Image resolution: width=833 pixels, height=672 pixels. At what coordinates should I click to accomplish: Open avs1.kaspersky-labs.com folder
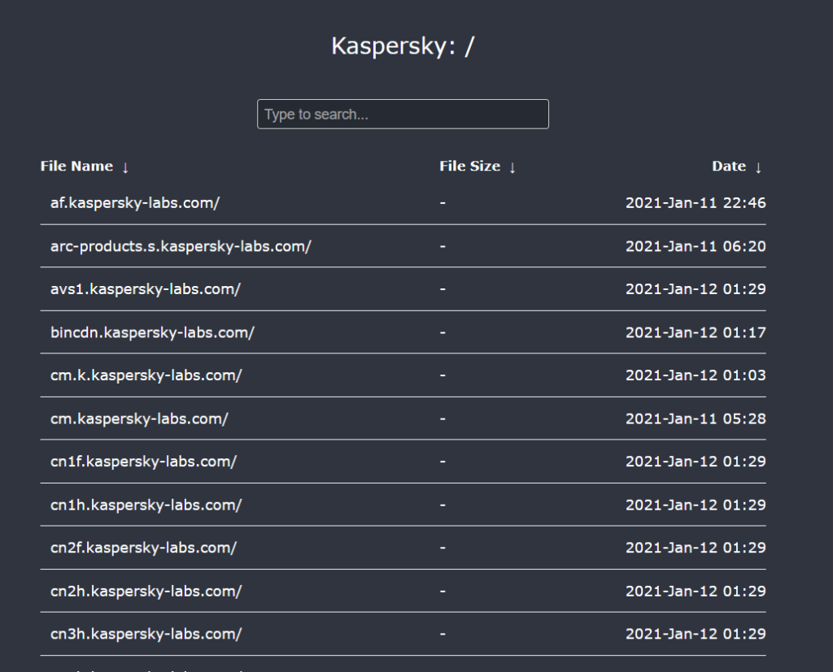(x=146, y=289)
